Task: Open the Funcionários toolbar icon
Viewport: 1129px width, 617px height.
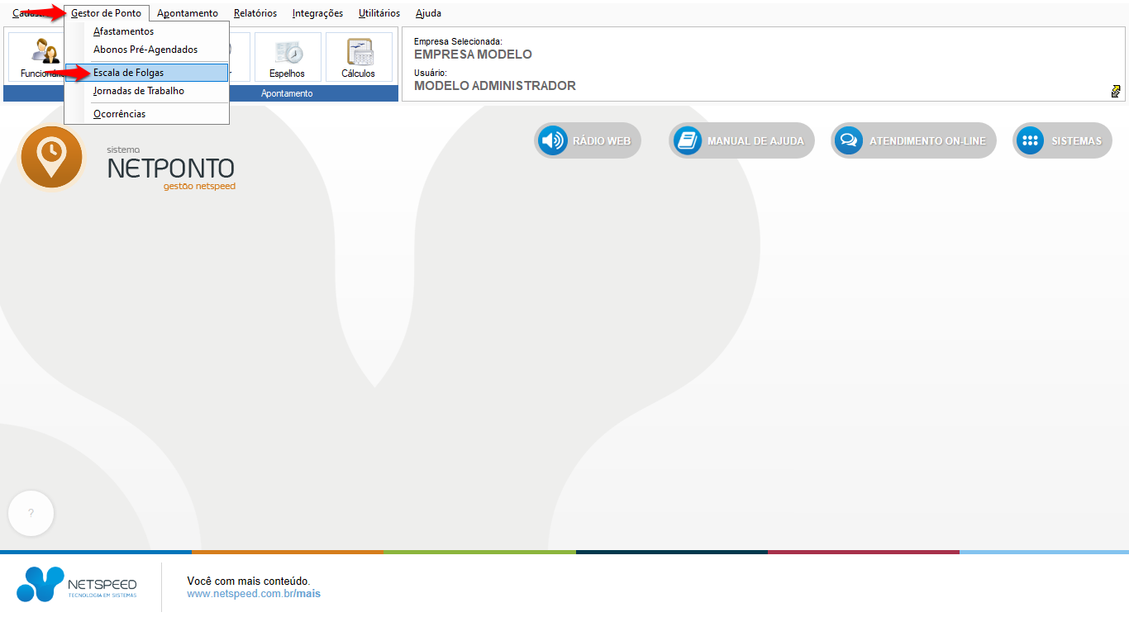Action: click(36, 57)
